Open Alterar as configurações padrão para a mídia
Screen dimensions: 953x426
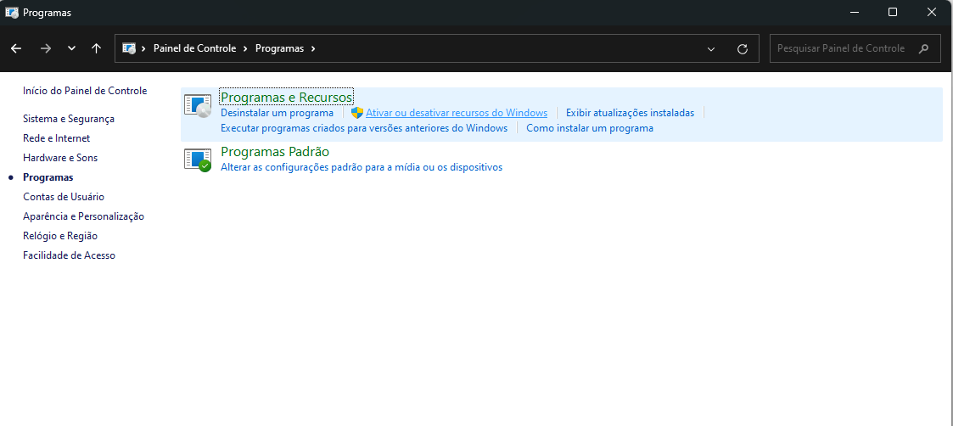[x=362, y=167]
